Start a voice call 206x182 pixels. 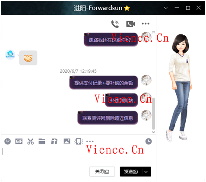115,24
